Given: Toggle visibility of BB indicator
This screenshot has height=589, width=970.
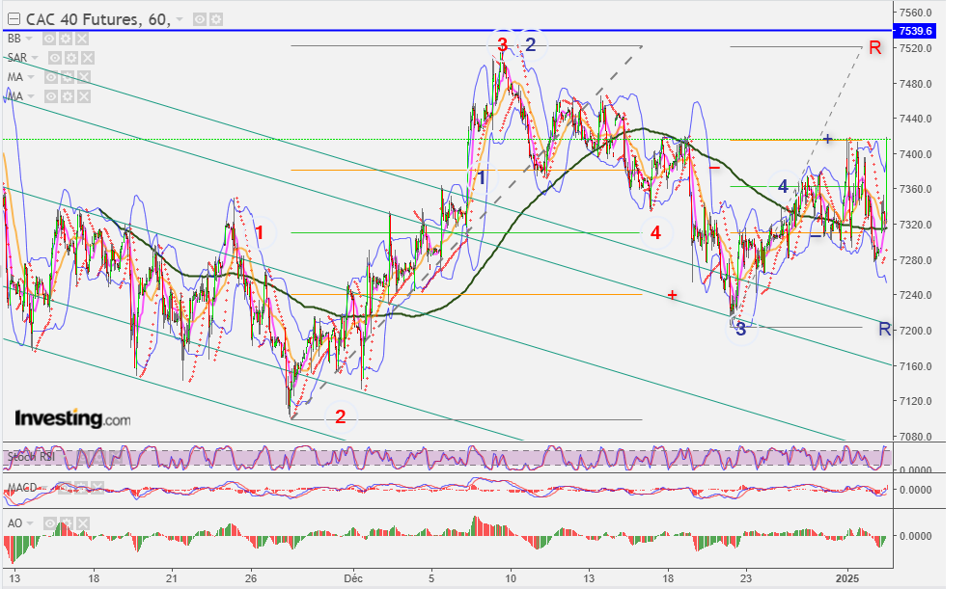Looking at the screenshot, I should click(x=48, y=39).
